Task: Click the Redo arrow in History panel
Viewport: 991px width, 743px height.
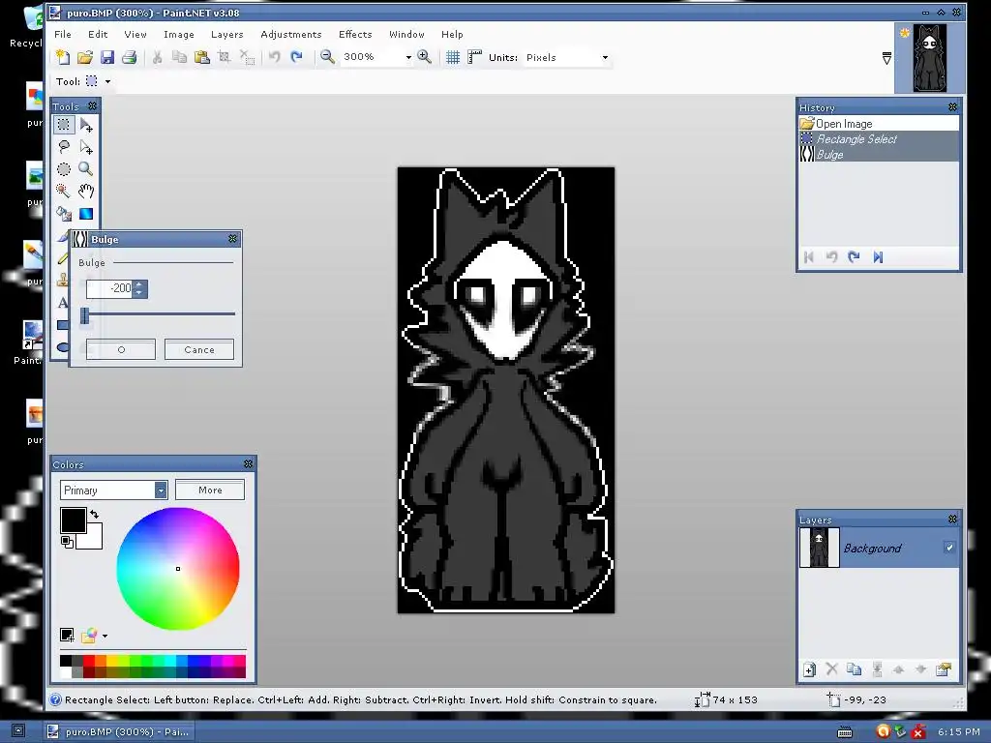Action: tap(855, 257)
